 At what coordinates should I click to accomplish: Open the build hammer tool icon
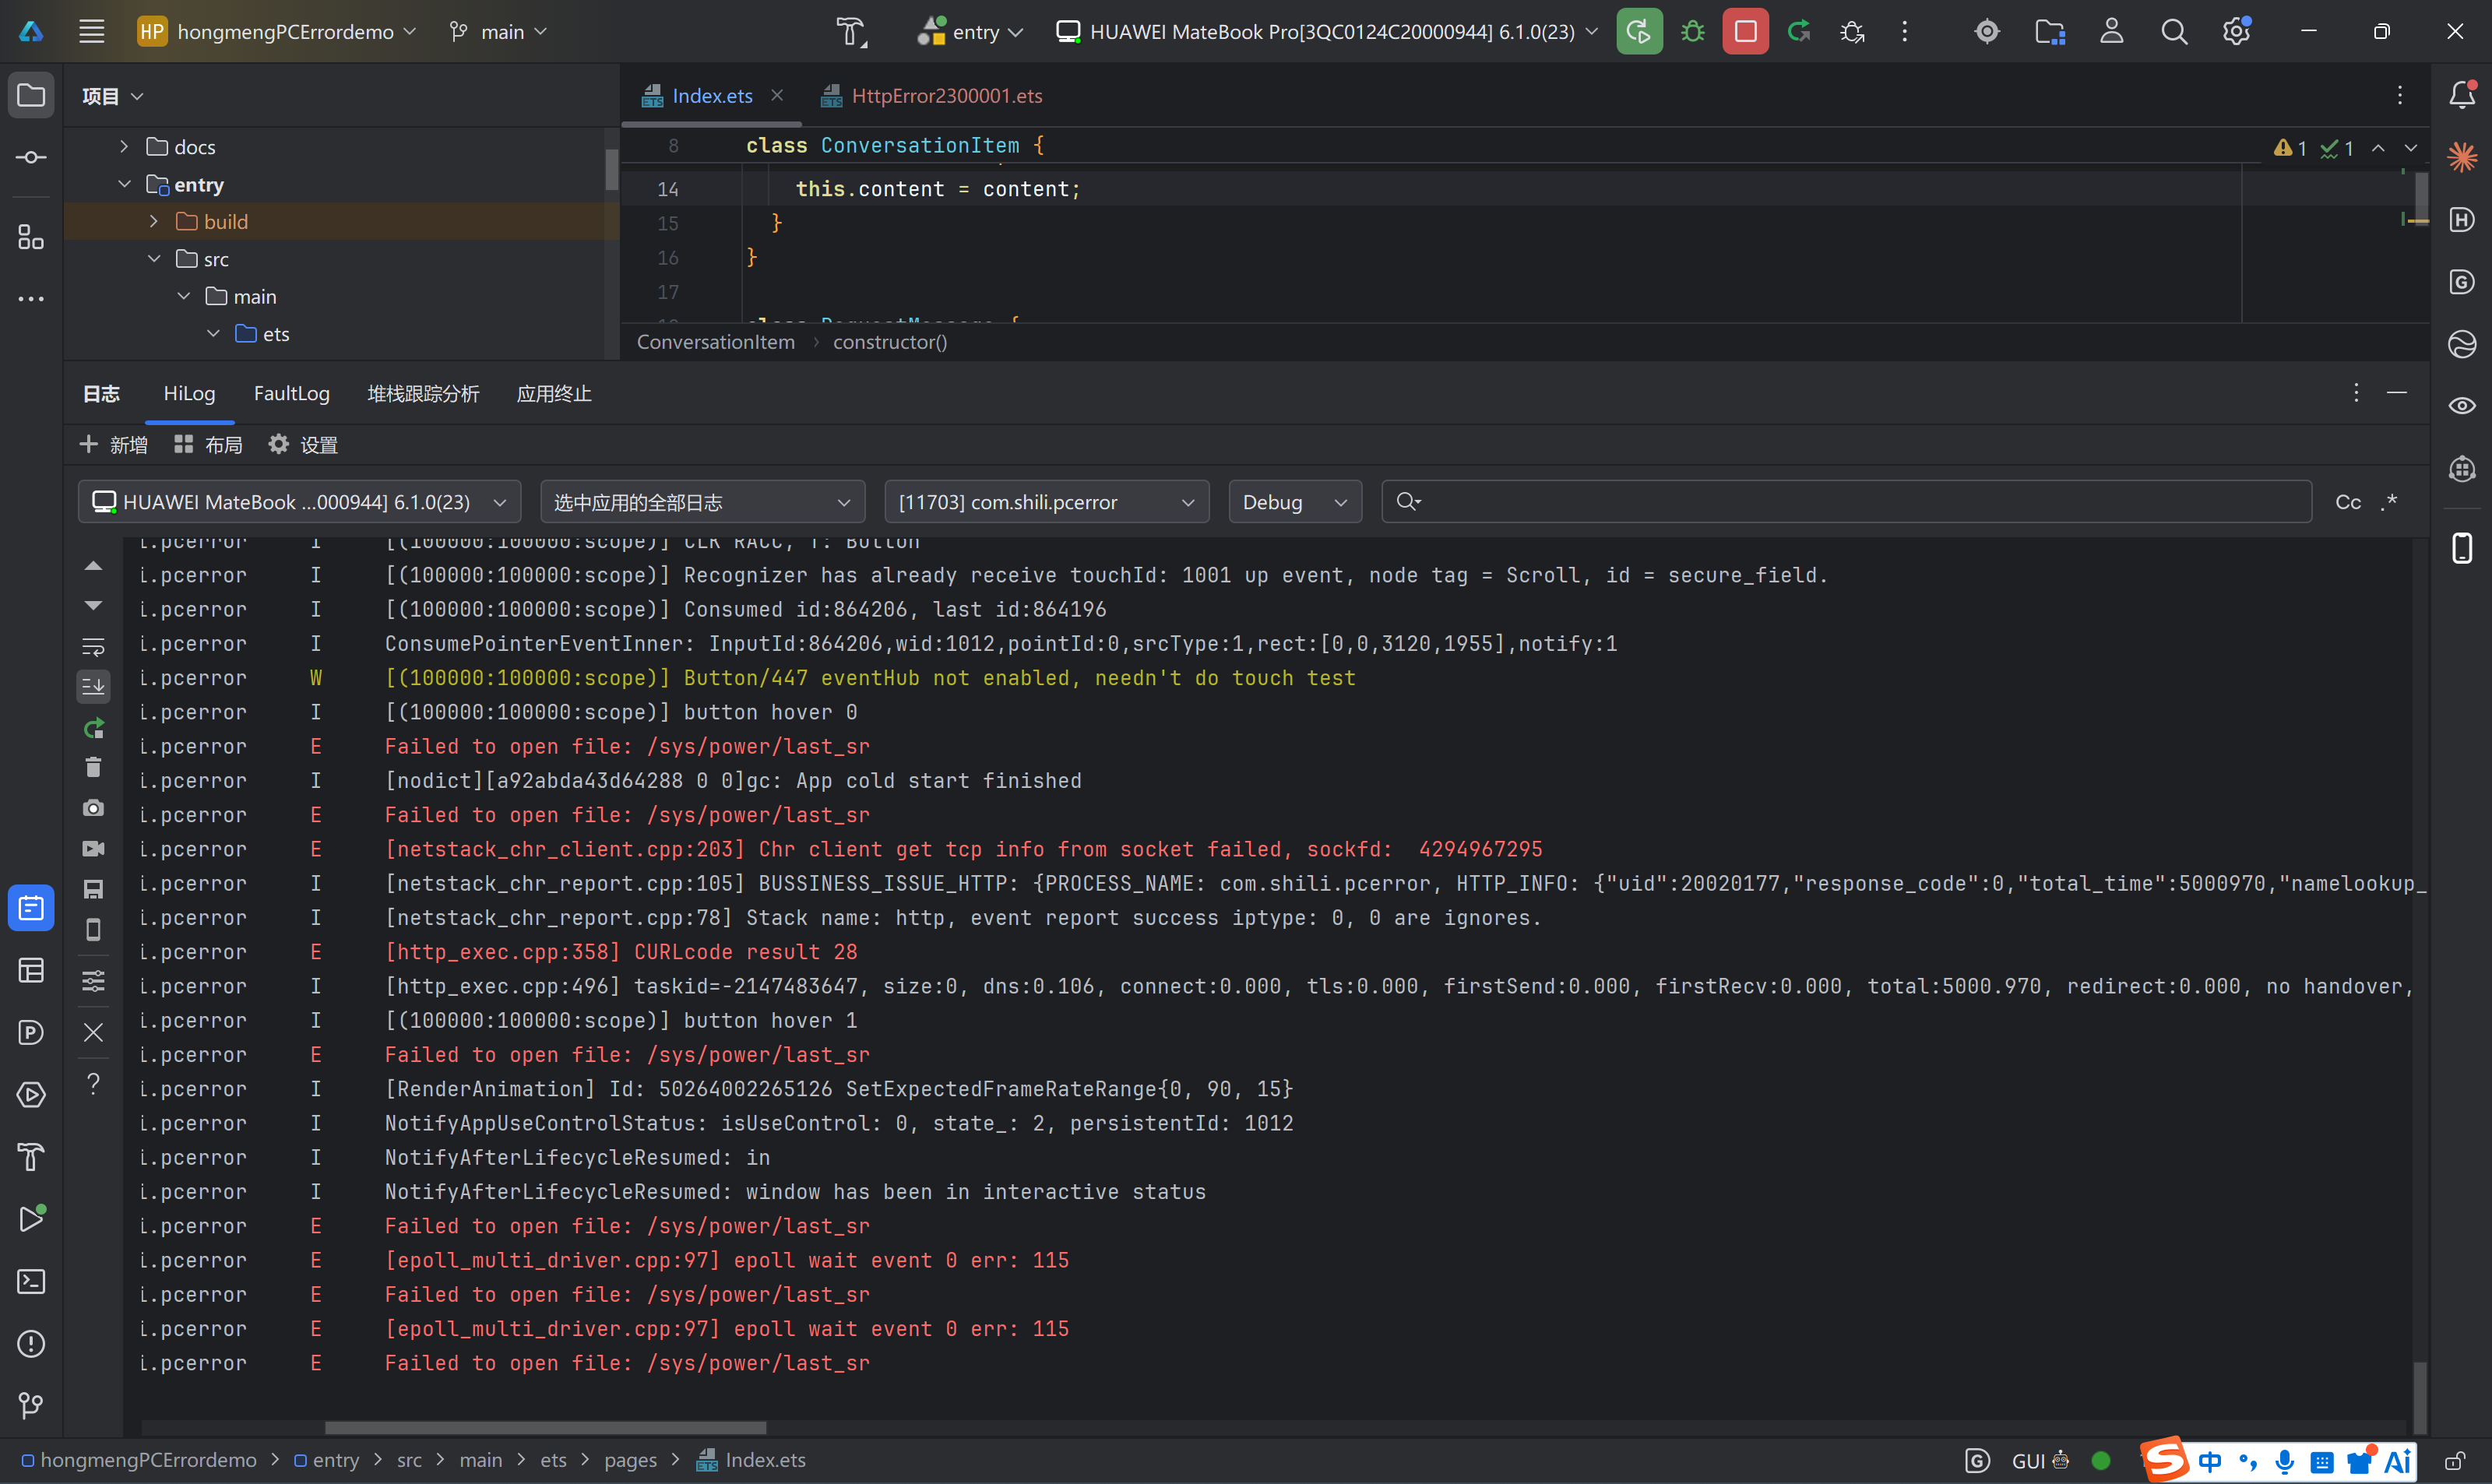tap(851, 32)
